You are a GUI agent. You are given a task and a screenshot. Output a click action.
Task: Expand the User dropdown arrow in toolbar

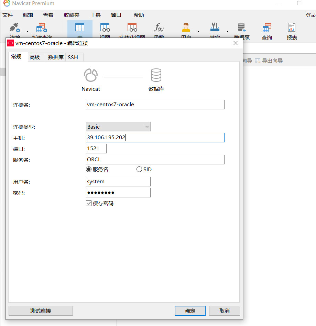click(x=198, y=31)
